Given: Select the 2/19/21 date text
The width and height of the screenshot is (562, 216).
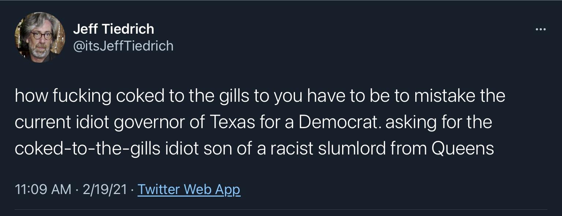Looking at the screenshot, I should (x=105, y=189).
